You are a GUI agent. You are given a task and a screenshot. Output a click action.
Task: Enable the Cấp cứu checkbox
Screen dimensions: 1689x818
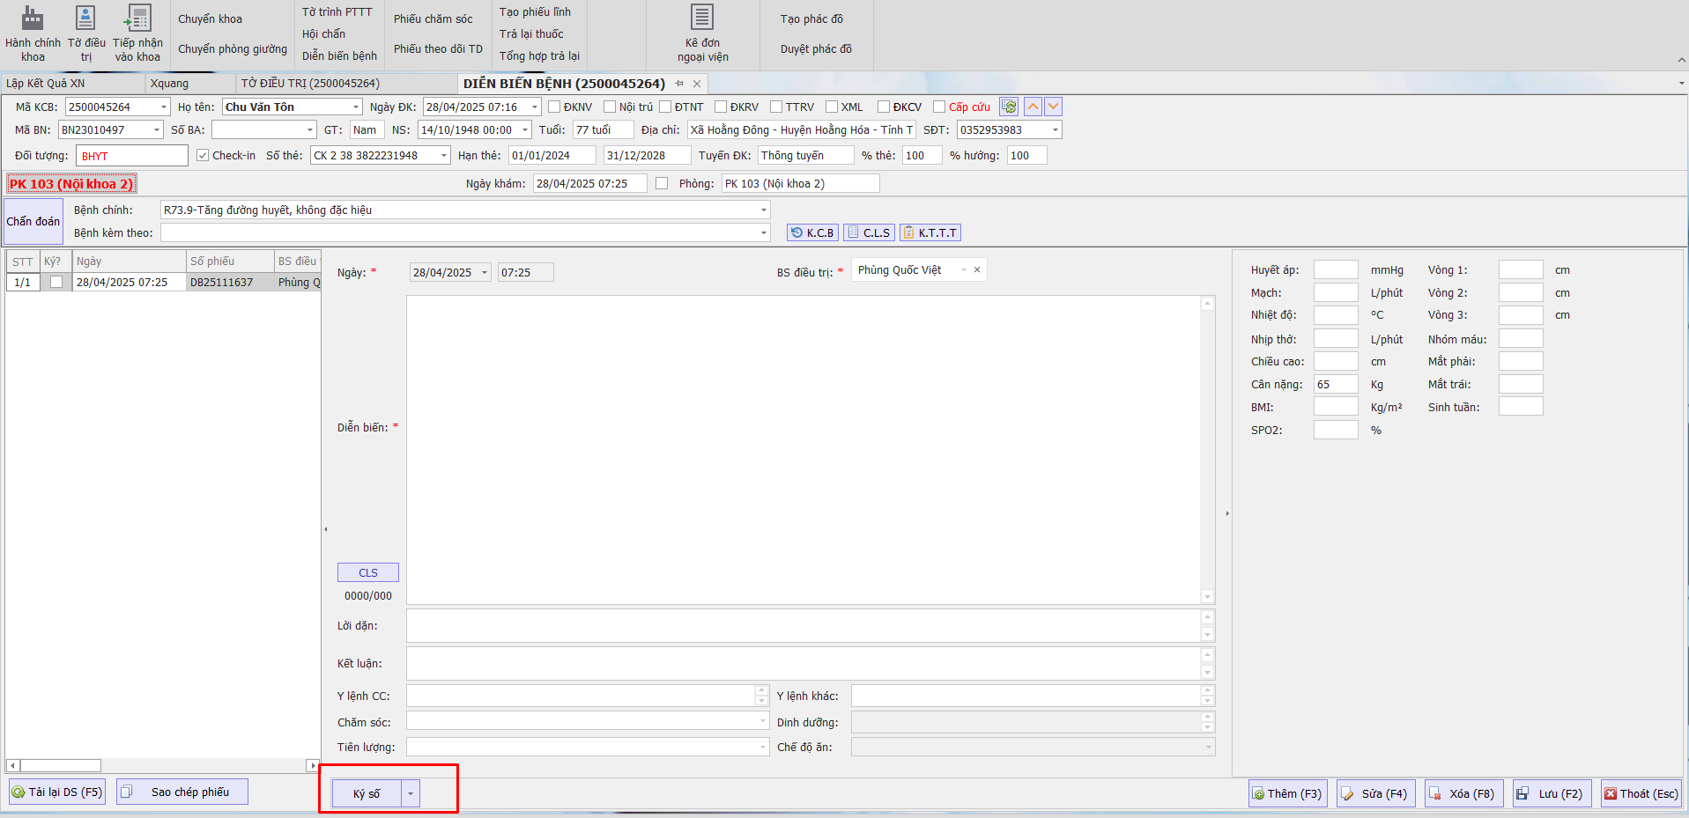coord(939,107)
